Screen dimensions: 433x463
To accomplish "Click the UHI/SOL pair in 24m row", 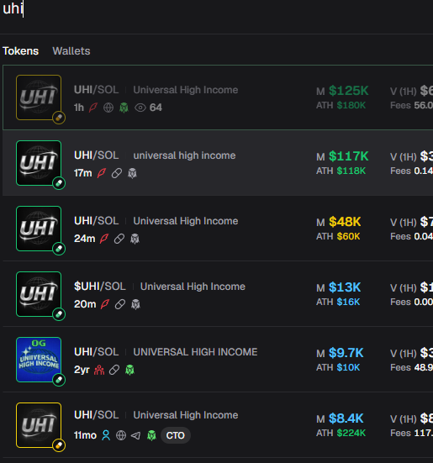I will (97, 221).
